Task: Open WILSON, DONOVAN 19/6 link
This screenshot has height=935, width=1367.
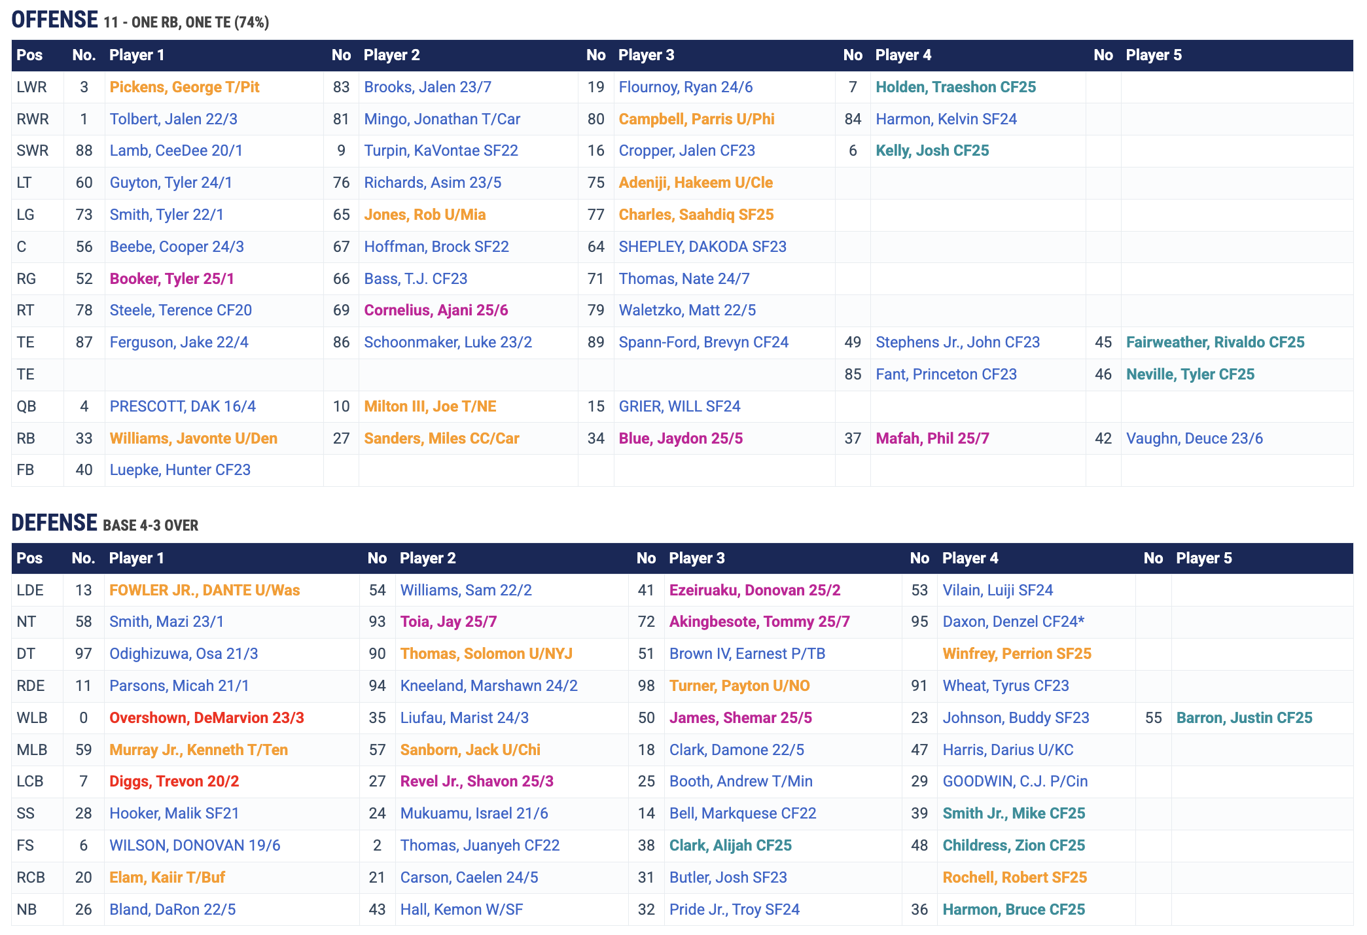Action: (x=195, y=845)
